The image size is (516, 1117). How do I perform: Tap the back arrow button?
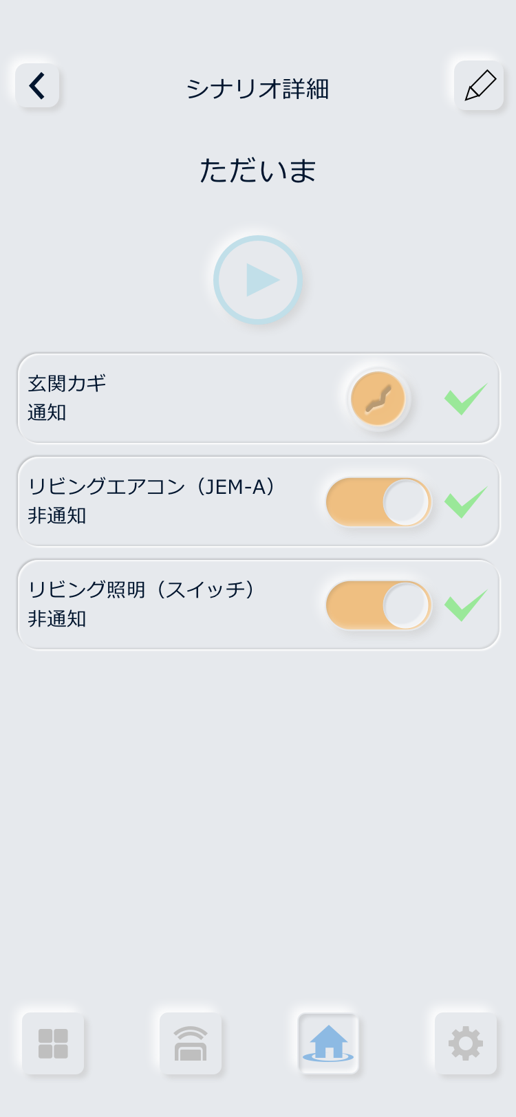pos(37,86)
